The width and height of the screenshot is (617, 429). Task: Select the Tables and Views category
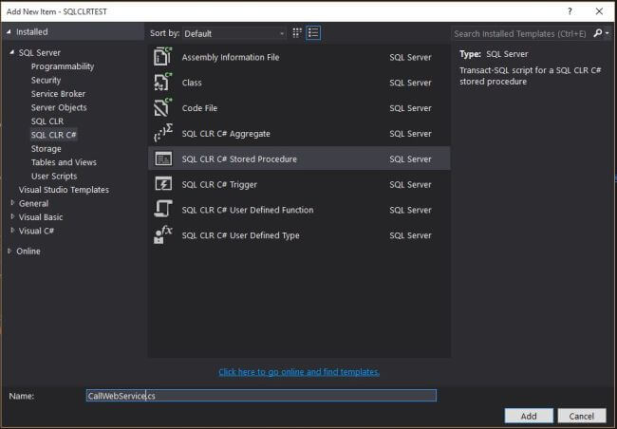(x=64, y=162)
